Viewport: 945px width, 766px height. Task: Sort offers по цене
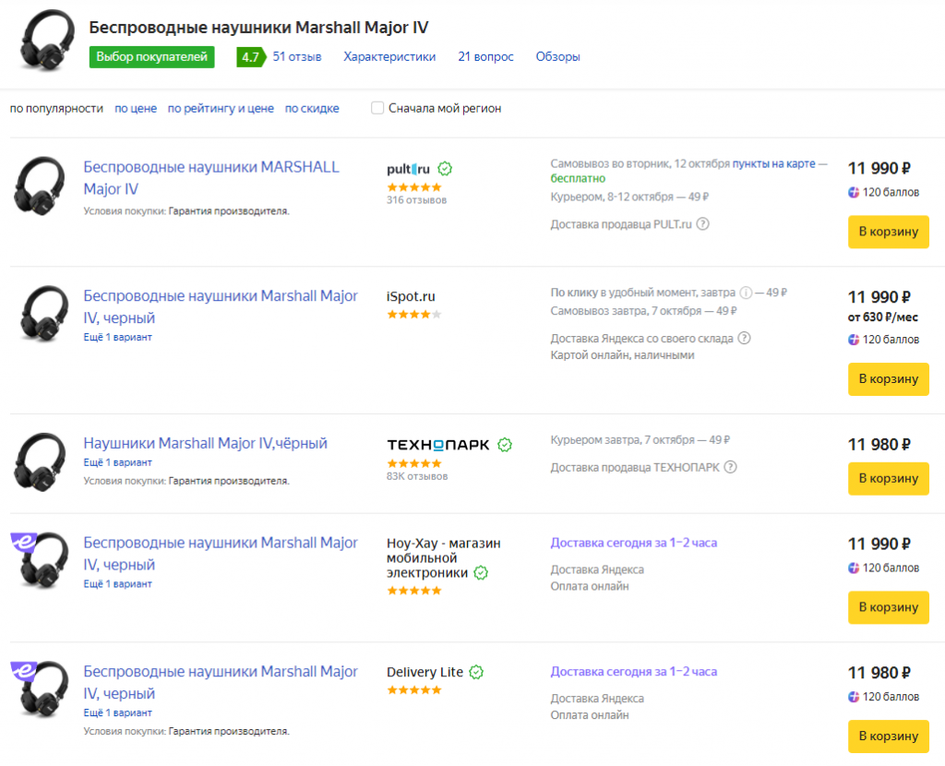click(136, 109)
